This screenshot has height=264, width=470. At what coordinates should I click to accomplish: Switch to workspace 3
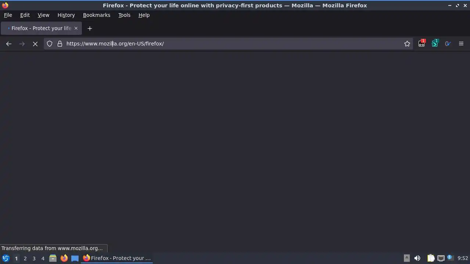coord(34,258)
